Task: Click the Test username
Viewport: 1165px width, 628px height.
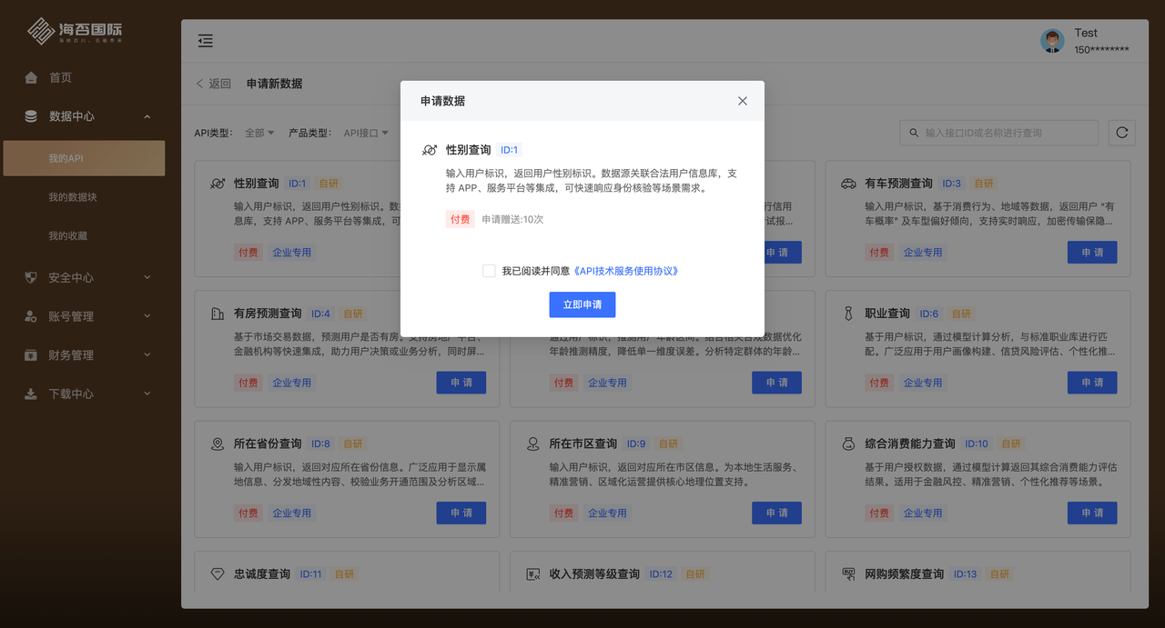Action: [x=1086, y=33]
